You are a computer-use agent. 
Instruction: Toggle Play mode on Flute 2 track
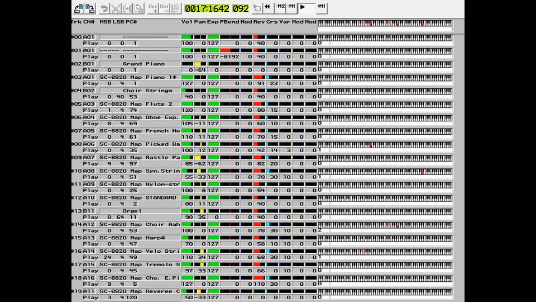coord(90,110)
